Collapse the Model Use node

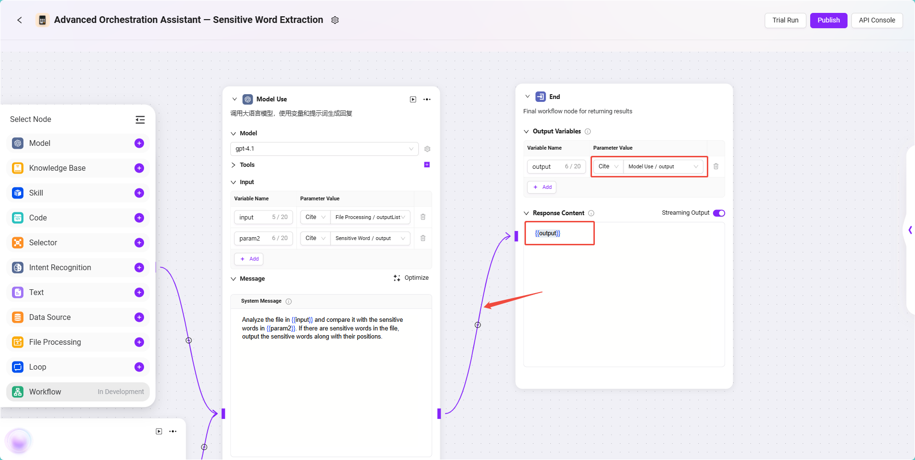click(x=234, y=99)
